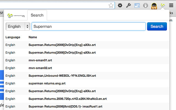The width and height of the screenshot is (176, 110).
Task: Open the blue window-screenshot extension icon
Action: pyautogui.click(x=137, y=5)
